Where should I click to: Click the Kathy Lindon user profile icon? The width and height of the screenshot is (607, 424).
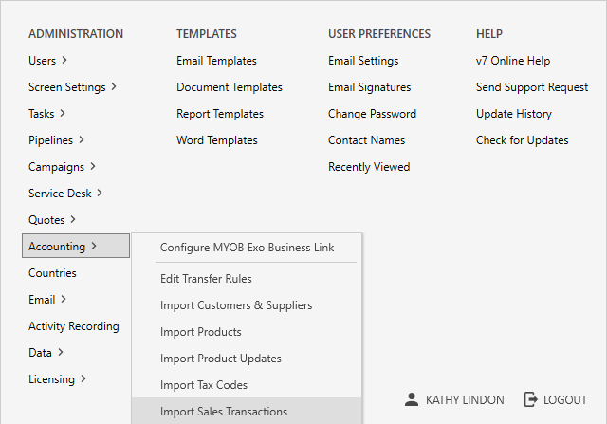tap(411, 399)
